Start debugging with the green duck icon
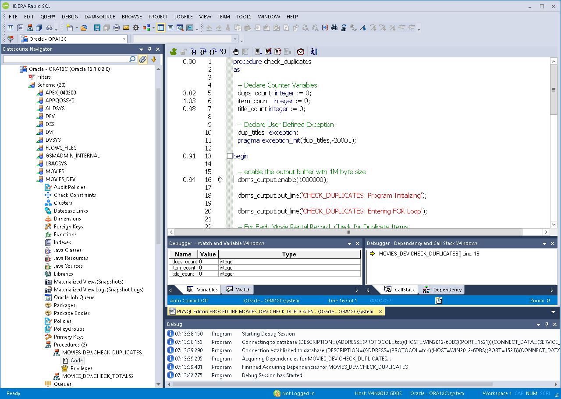 tap(174, 52)
